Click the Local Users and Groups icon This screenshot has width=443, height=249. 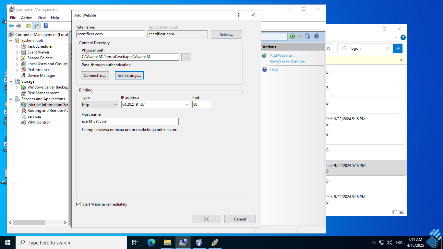pos(23,64)
